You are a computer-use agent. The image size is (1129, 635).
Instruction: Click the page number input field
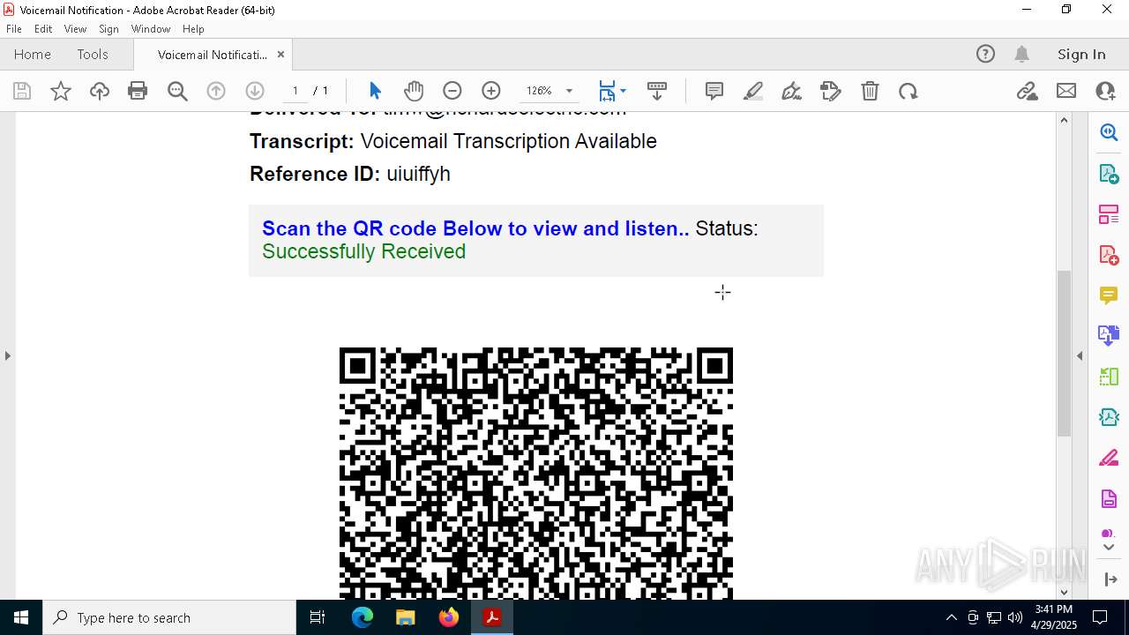click(x=295, y=91)
